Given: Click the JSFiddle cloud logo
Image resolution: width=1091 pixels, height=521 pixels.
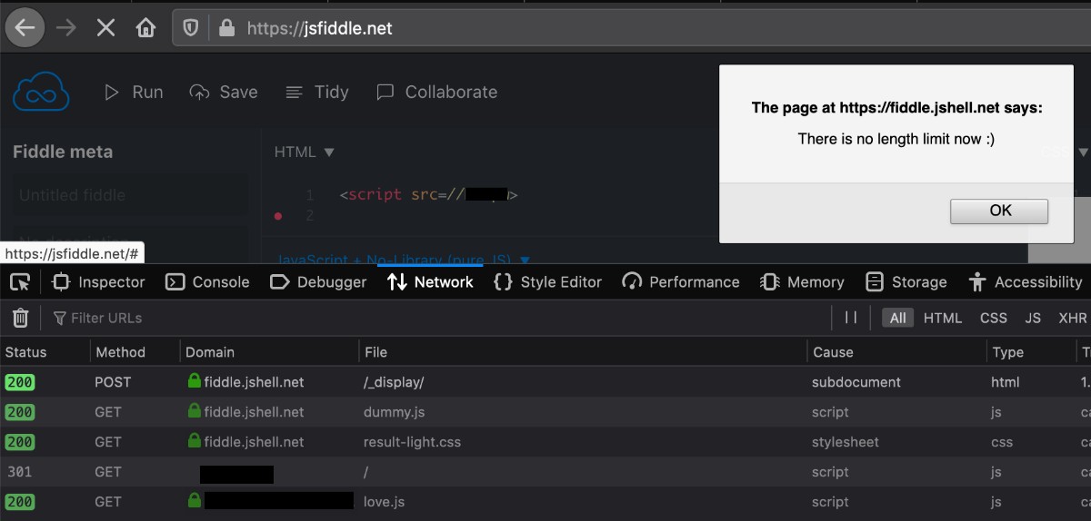Looking at the screenshot, I should (41, 92).
